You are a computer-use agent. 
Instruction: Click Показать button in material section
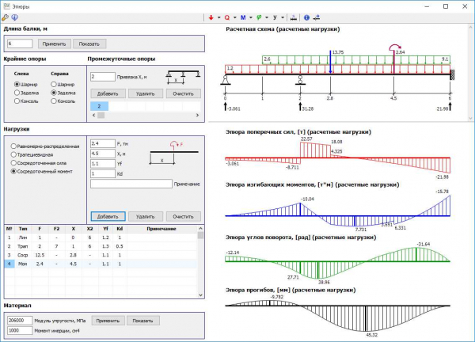[x=142, y=321]
